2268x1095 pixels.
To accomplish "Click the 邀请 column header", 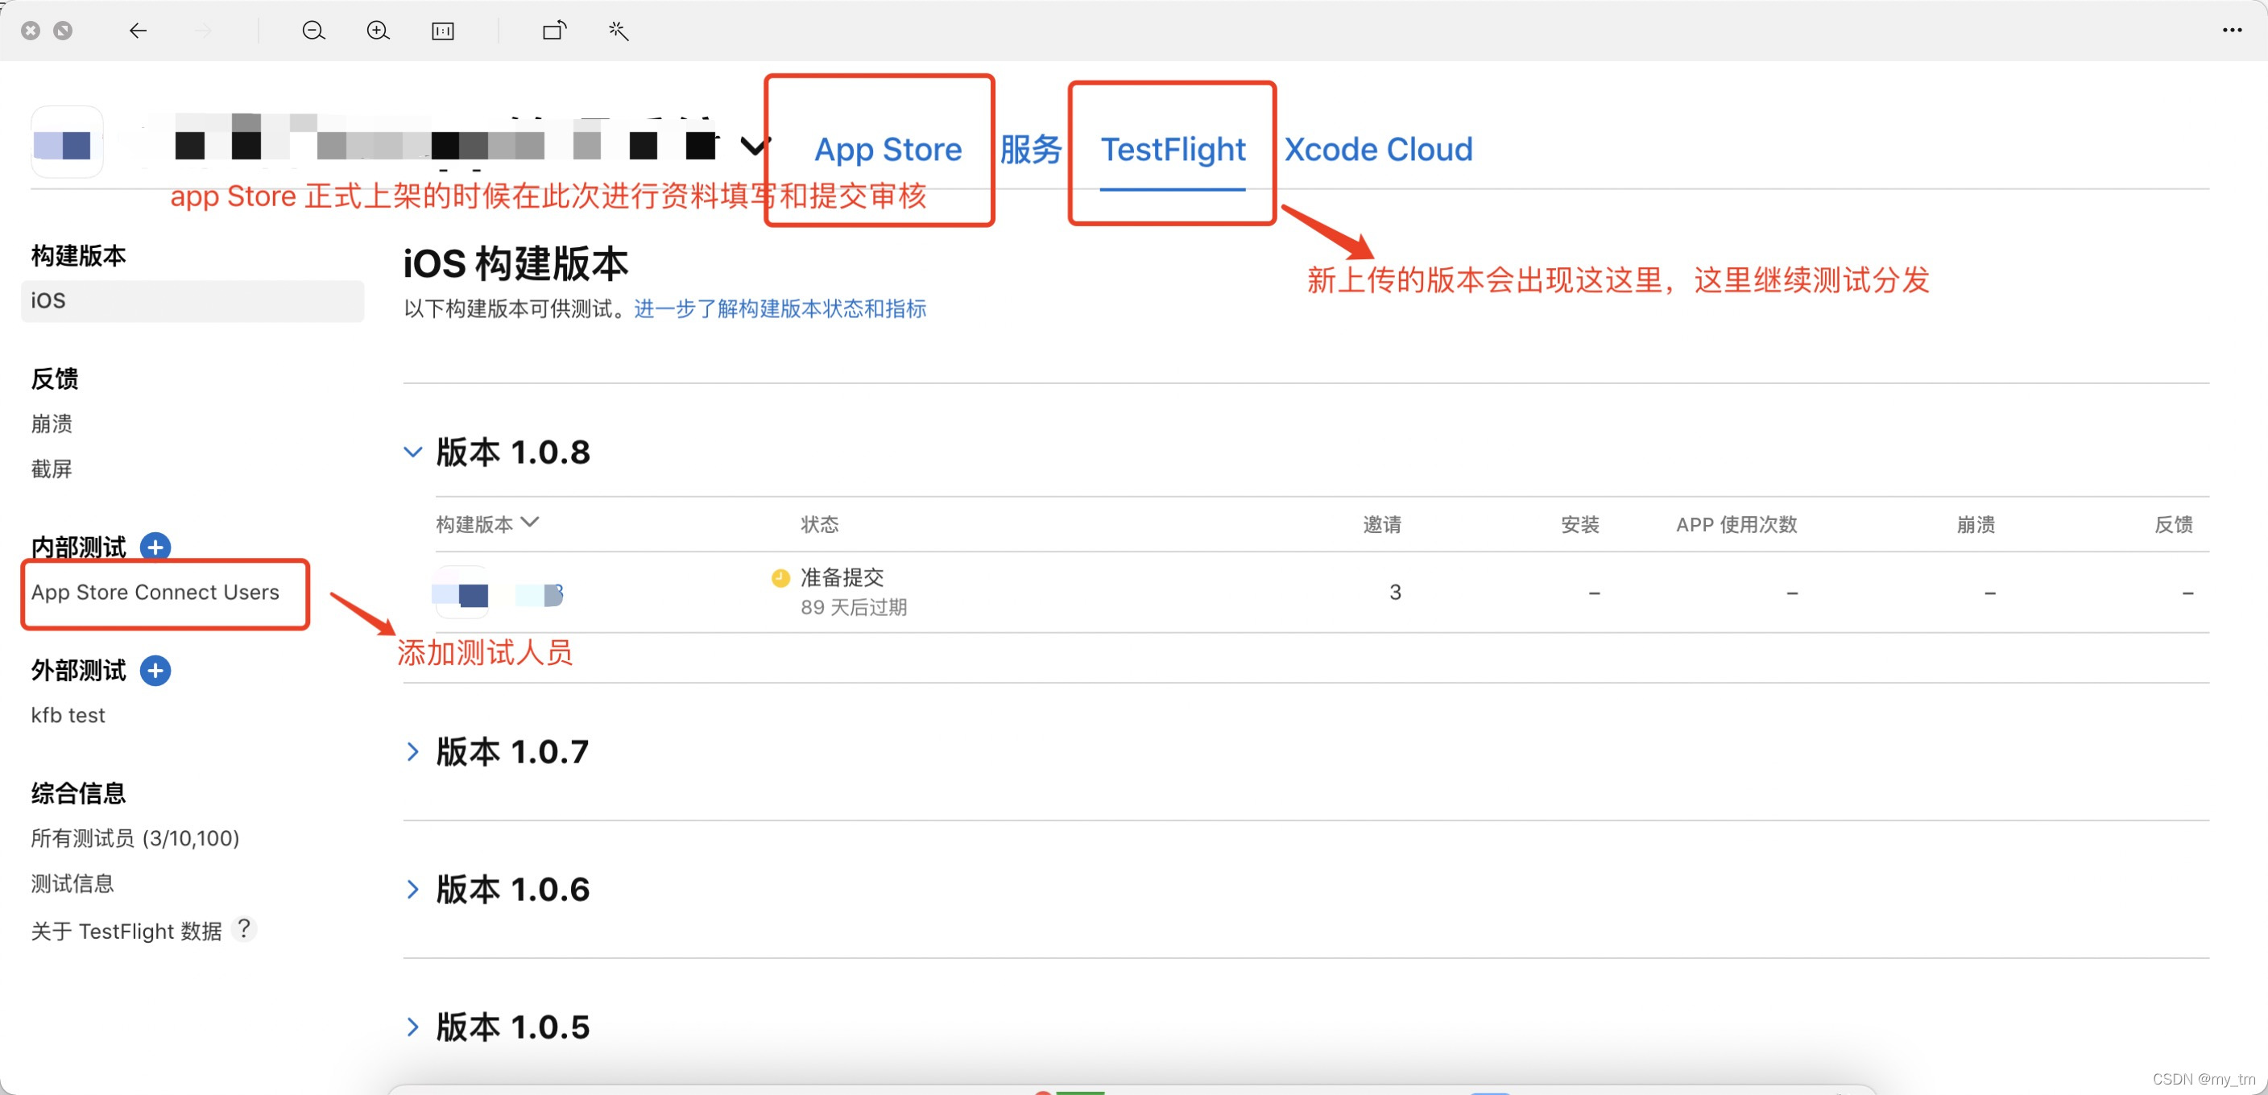I will point(1381,525).
